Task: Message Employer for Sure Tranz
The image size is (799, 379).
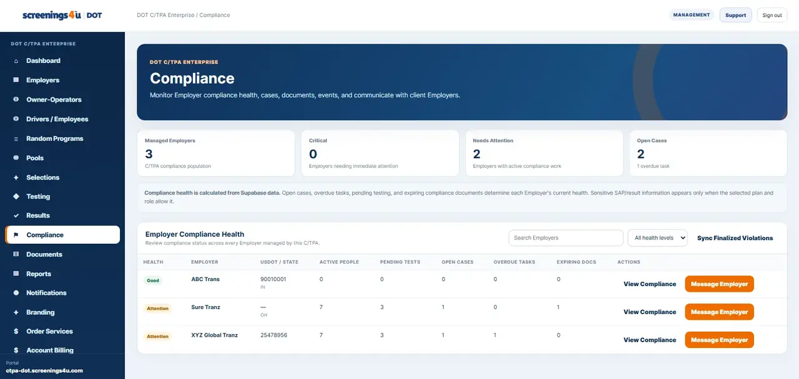Action: click(x=719, y=312)
